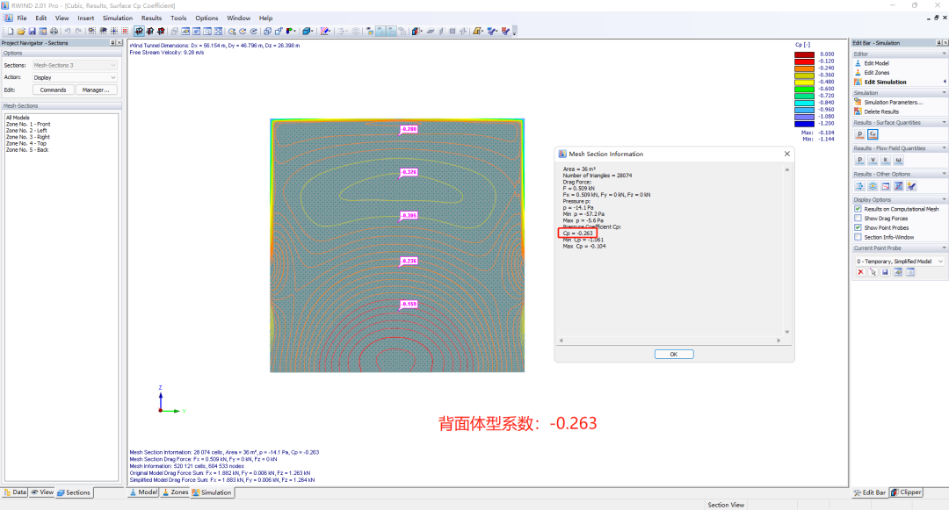Open the Simulation menu
This screenshot has height=510, width=949.
coord(118,18)
